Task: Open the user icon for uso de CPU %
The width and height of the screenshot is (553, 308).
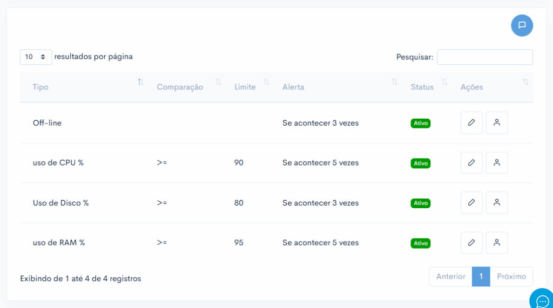Action: tap(497, 163)
